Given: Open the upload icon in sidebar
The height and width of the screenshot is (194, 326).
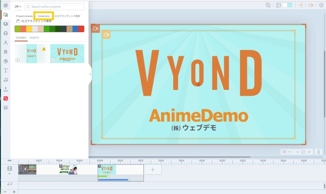Looking at the screenshot, I should point(6,89).
